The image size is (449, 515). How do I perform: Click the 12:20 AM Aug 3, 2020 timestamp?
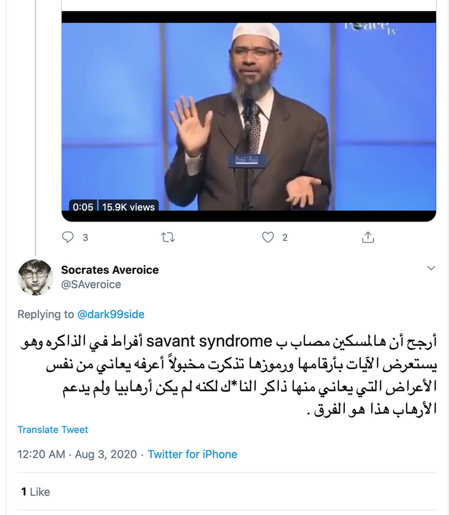pos(77,454)
